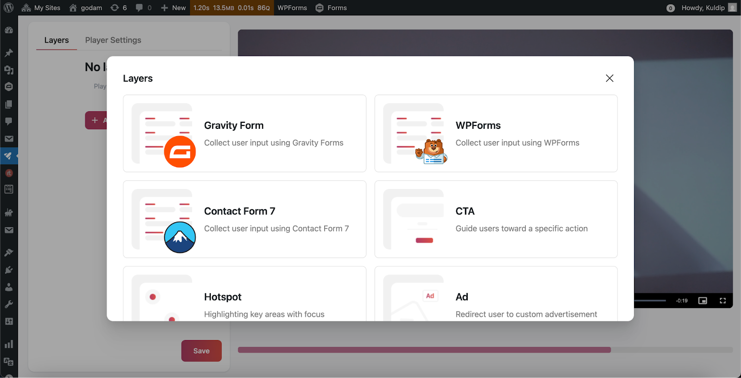
Task: Open WordPress logo menu in admin bar
Action: tap(9, 8)
